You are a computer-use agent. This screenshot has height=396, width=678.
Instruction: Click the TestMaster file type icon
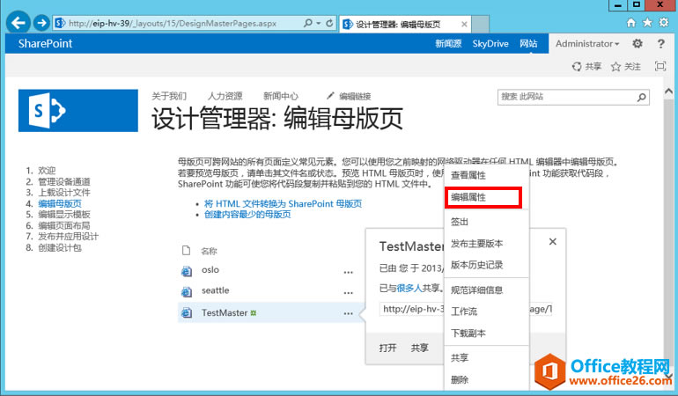[187, 312]
